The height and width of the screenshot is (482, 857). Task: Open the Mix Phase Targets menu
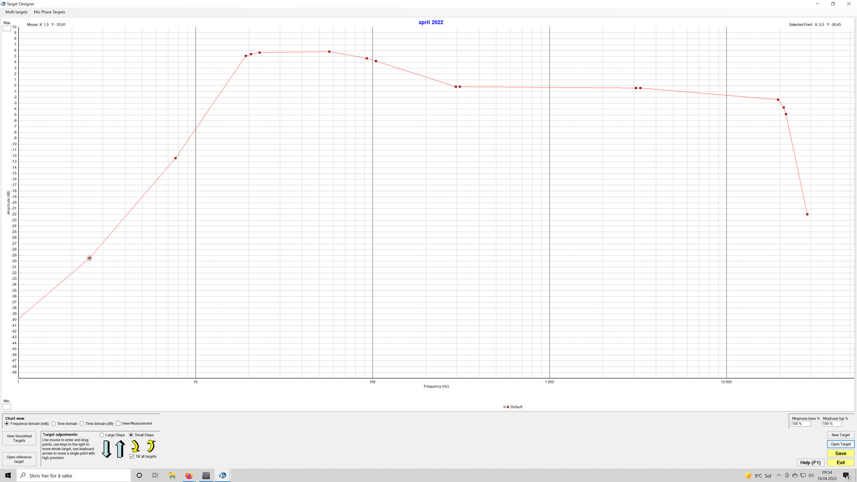(x=50, y=12)
